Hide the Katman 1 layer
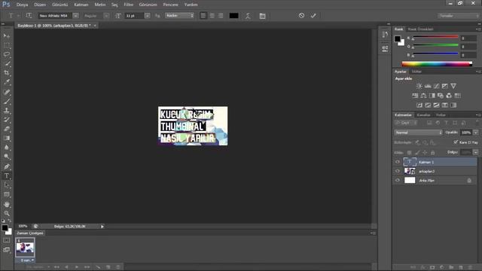Screen dimensions: 482x271 [398, 162]
